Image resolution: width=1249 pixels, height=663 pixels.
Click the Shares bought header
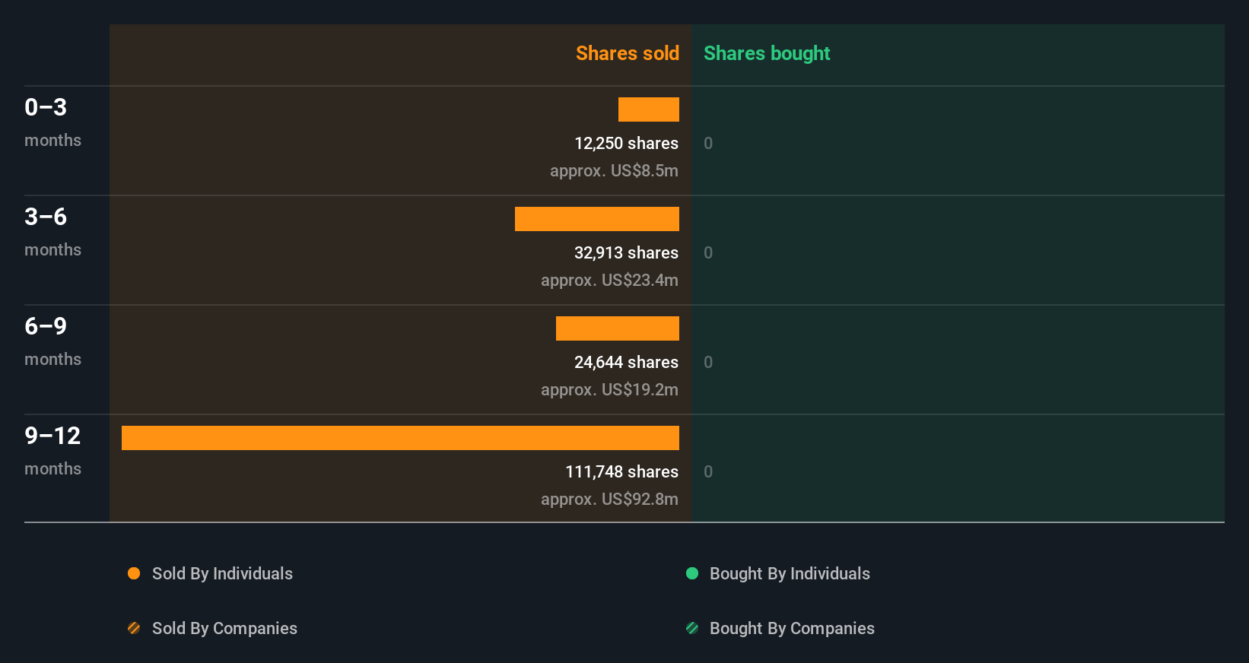click(x=767, y=53)
